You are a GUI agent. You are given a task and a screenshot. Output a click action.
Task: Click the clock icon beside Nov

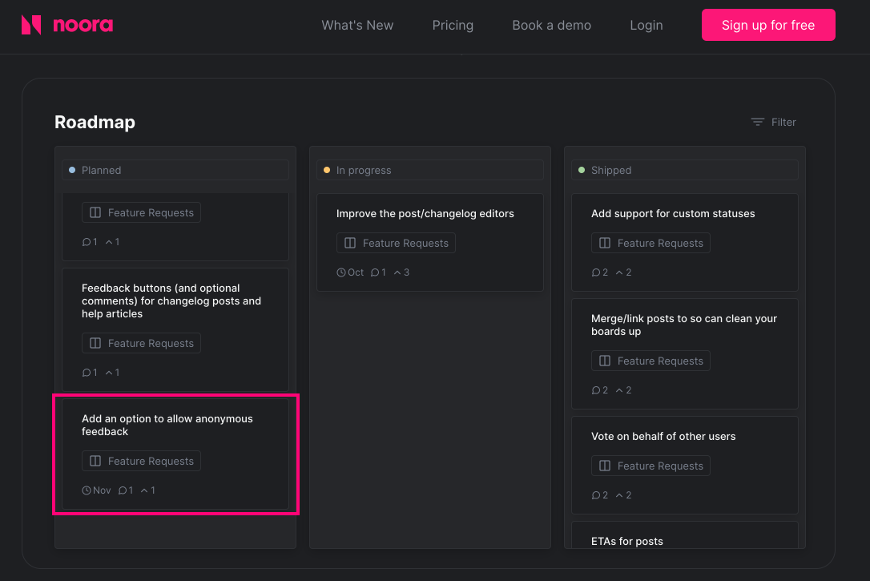coord(86,490)
